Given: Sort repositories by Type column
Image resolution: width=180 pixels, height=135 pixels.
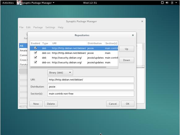Looking at the screenshot, I should tap(46, 43).
